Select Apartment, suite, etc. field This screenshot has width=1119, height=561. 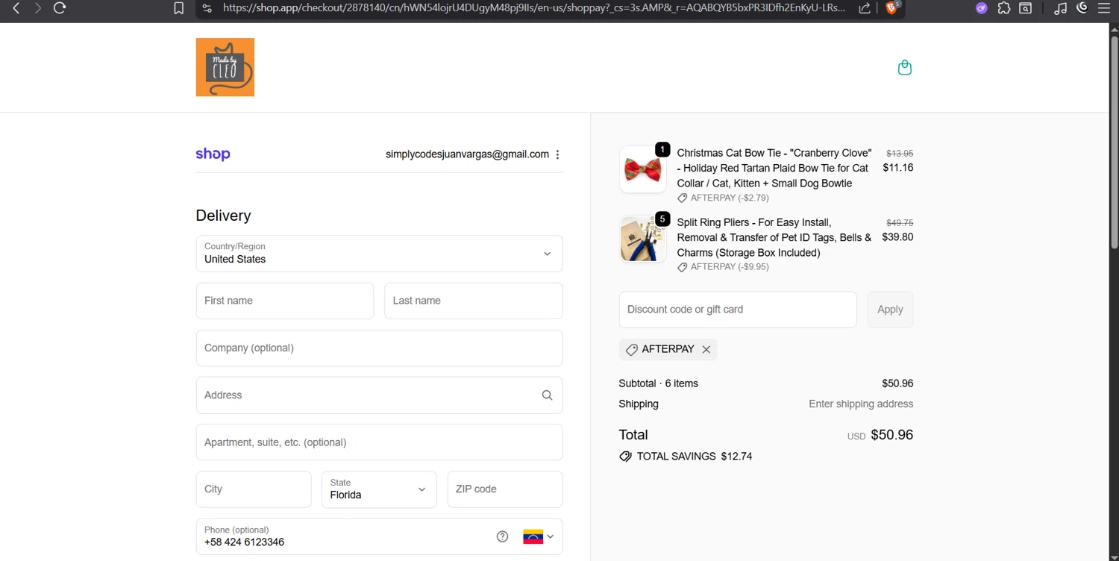pyautogui.click(x=379, y=442)
